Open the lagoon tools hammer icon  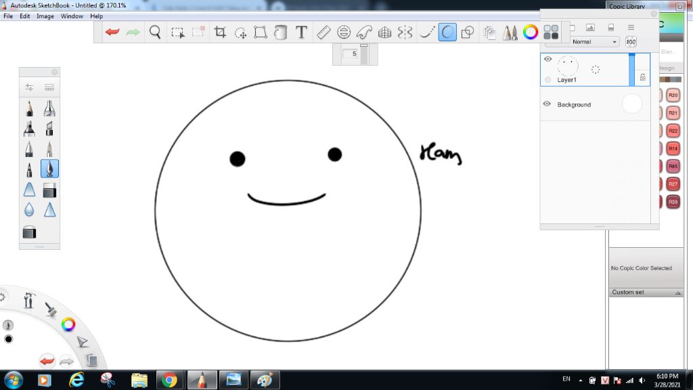29,300
